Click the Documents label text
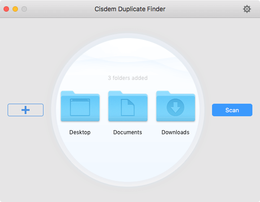Viewport: 260px width, 202px height. [x=128, y=132]
